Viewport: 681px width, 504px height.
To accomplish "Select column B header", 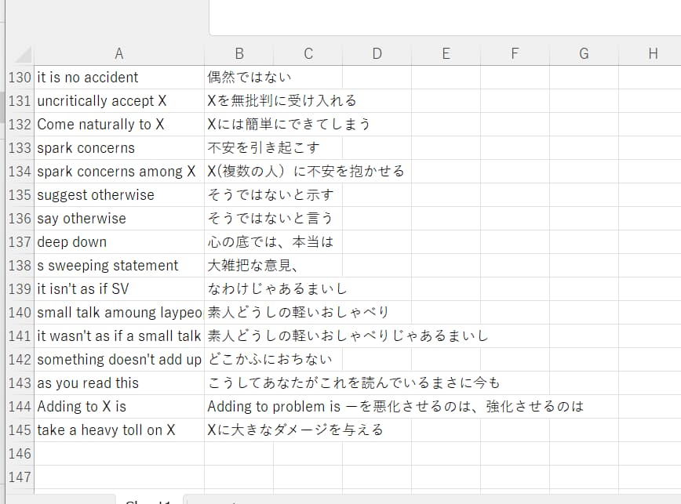I will (239, 53).
